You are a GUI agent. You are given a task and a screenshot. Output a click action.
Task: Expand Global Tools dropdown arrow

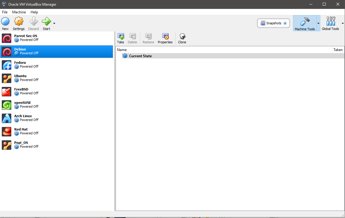point(343,23)
